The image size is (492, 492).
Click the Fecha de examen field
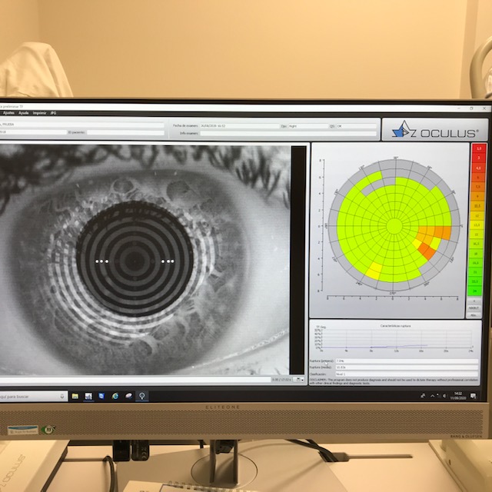coord(240,126)
